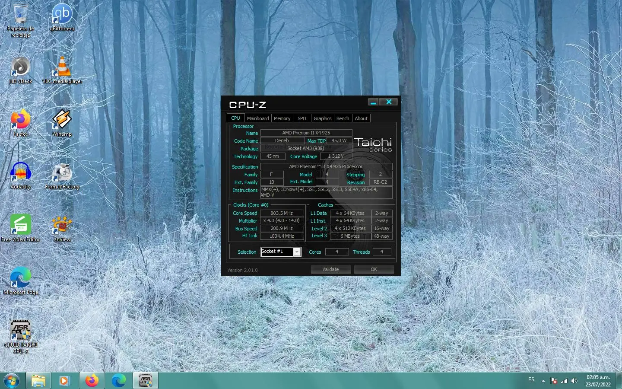
Task: Click the XnView desktop shortcut
Action: 62,228
